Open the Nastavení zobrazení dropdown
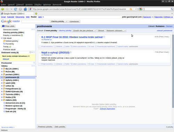 coord(116,31)
